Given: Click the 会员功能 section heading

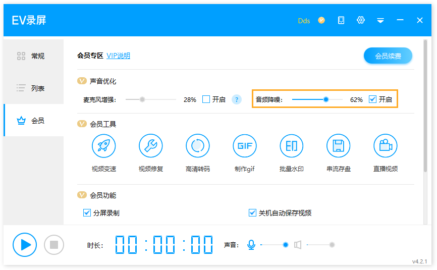Looking at the screenshot, I should (x=102, y=195).
